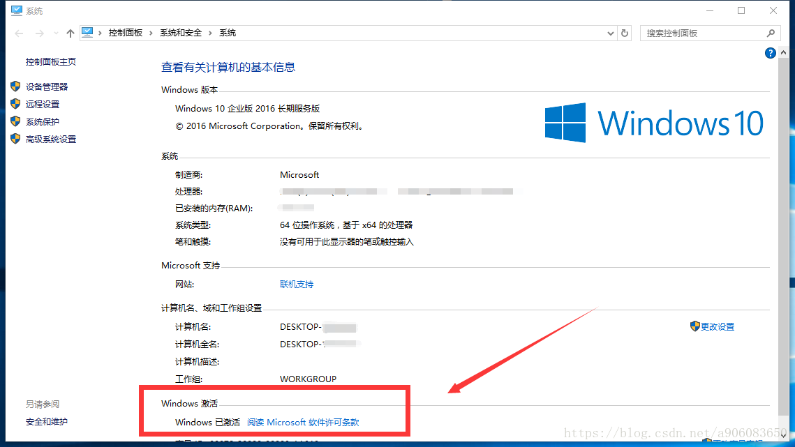This screenshot has width=795, height=447.
Task: Open 系统保护 from the sidebar
Action: point(43,121)
